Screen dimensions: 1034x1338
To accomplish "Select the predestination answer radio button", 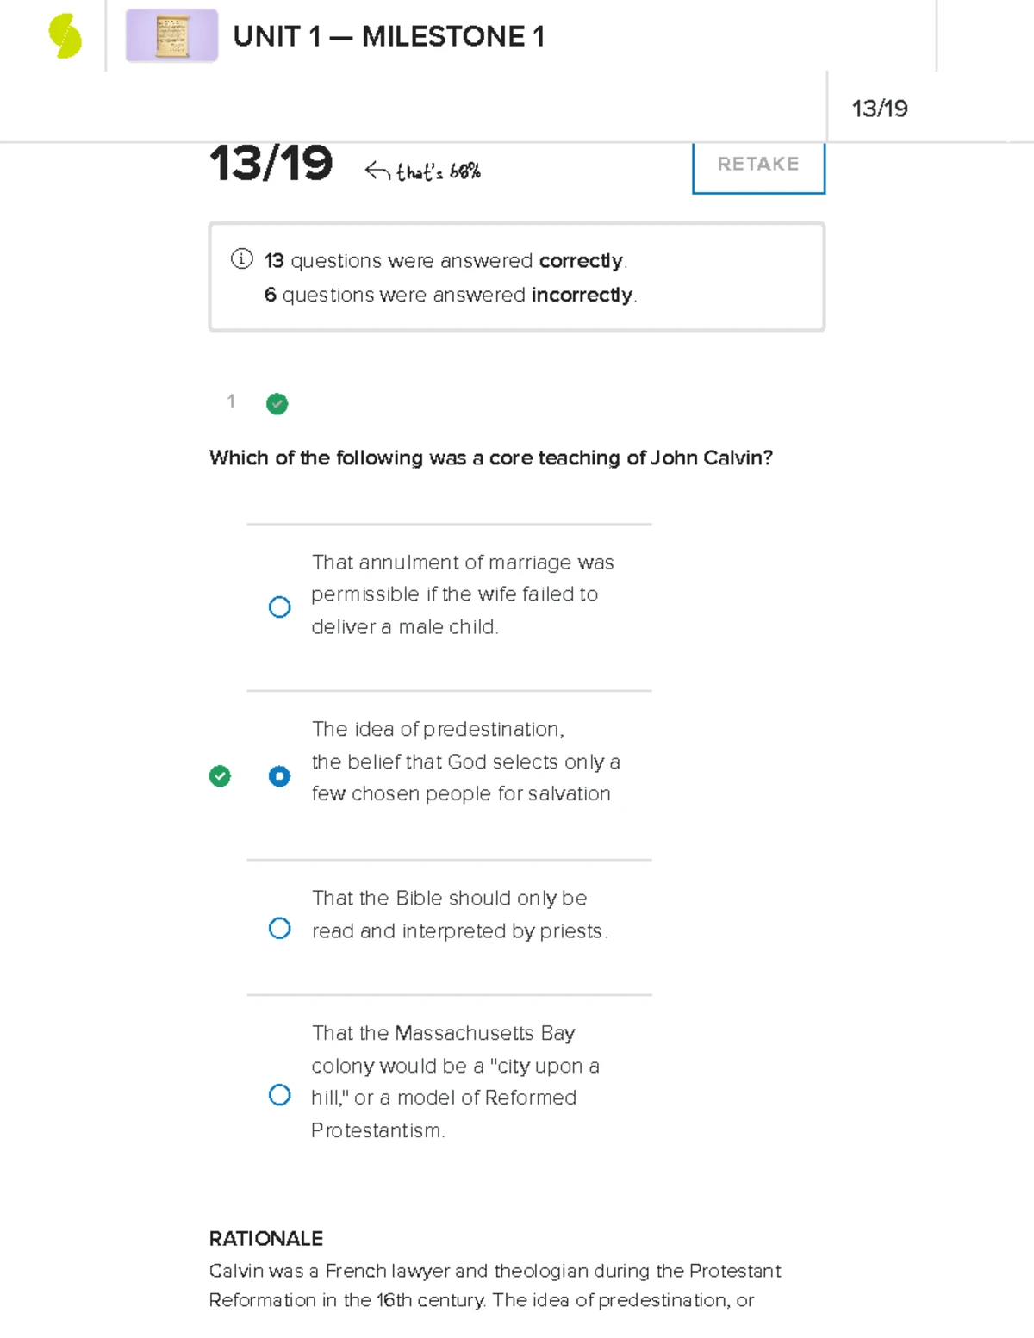I will click(279, 776).
